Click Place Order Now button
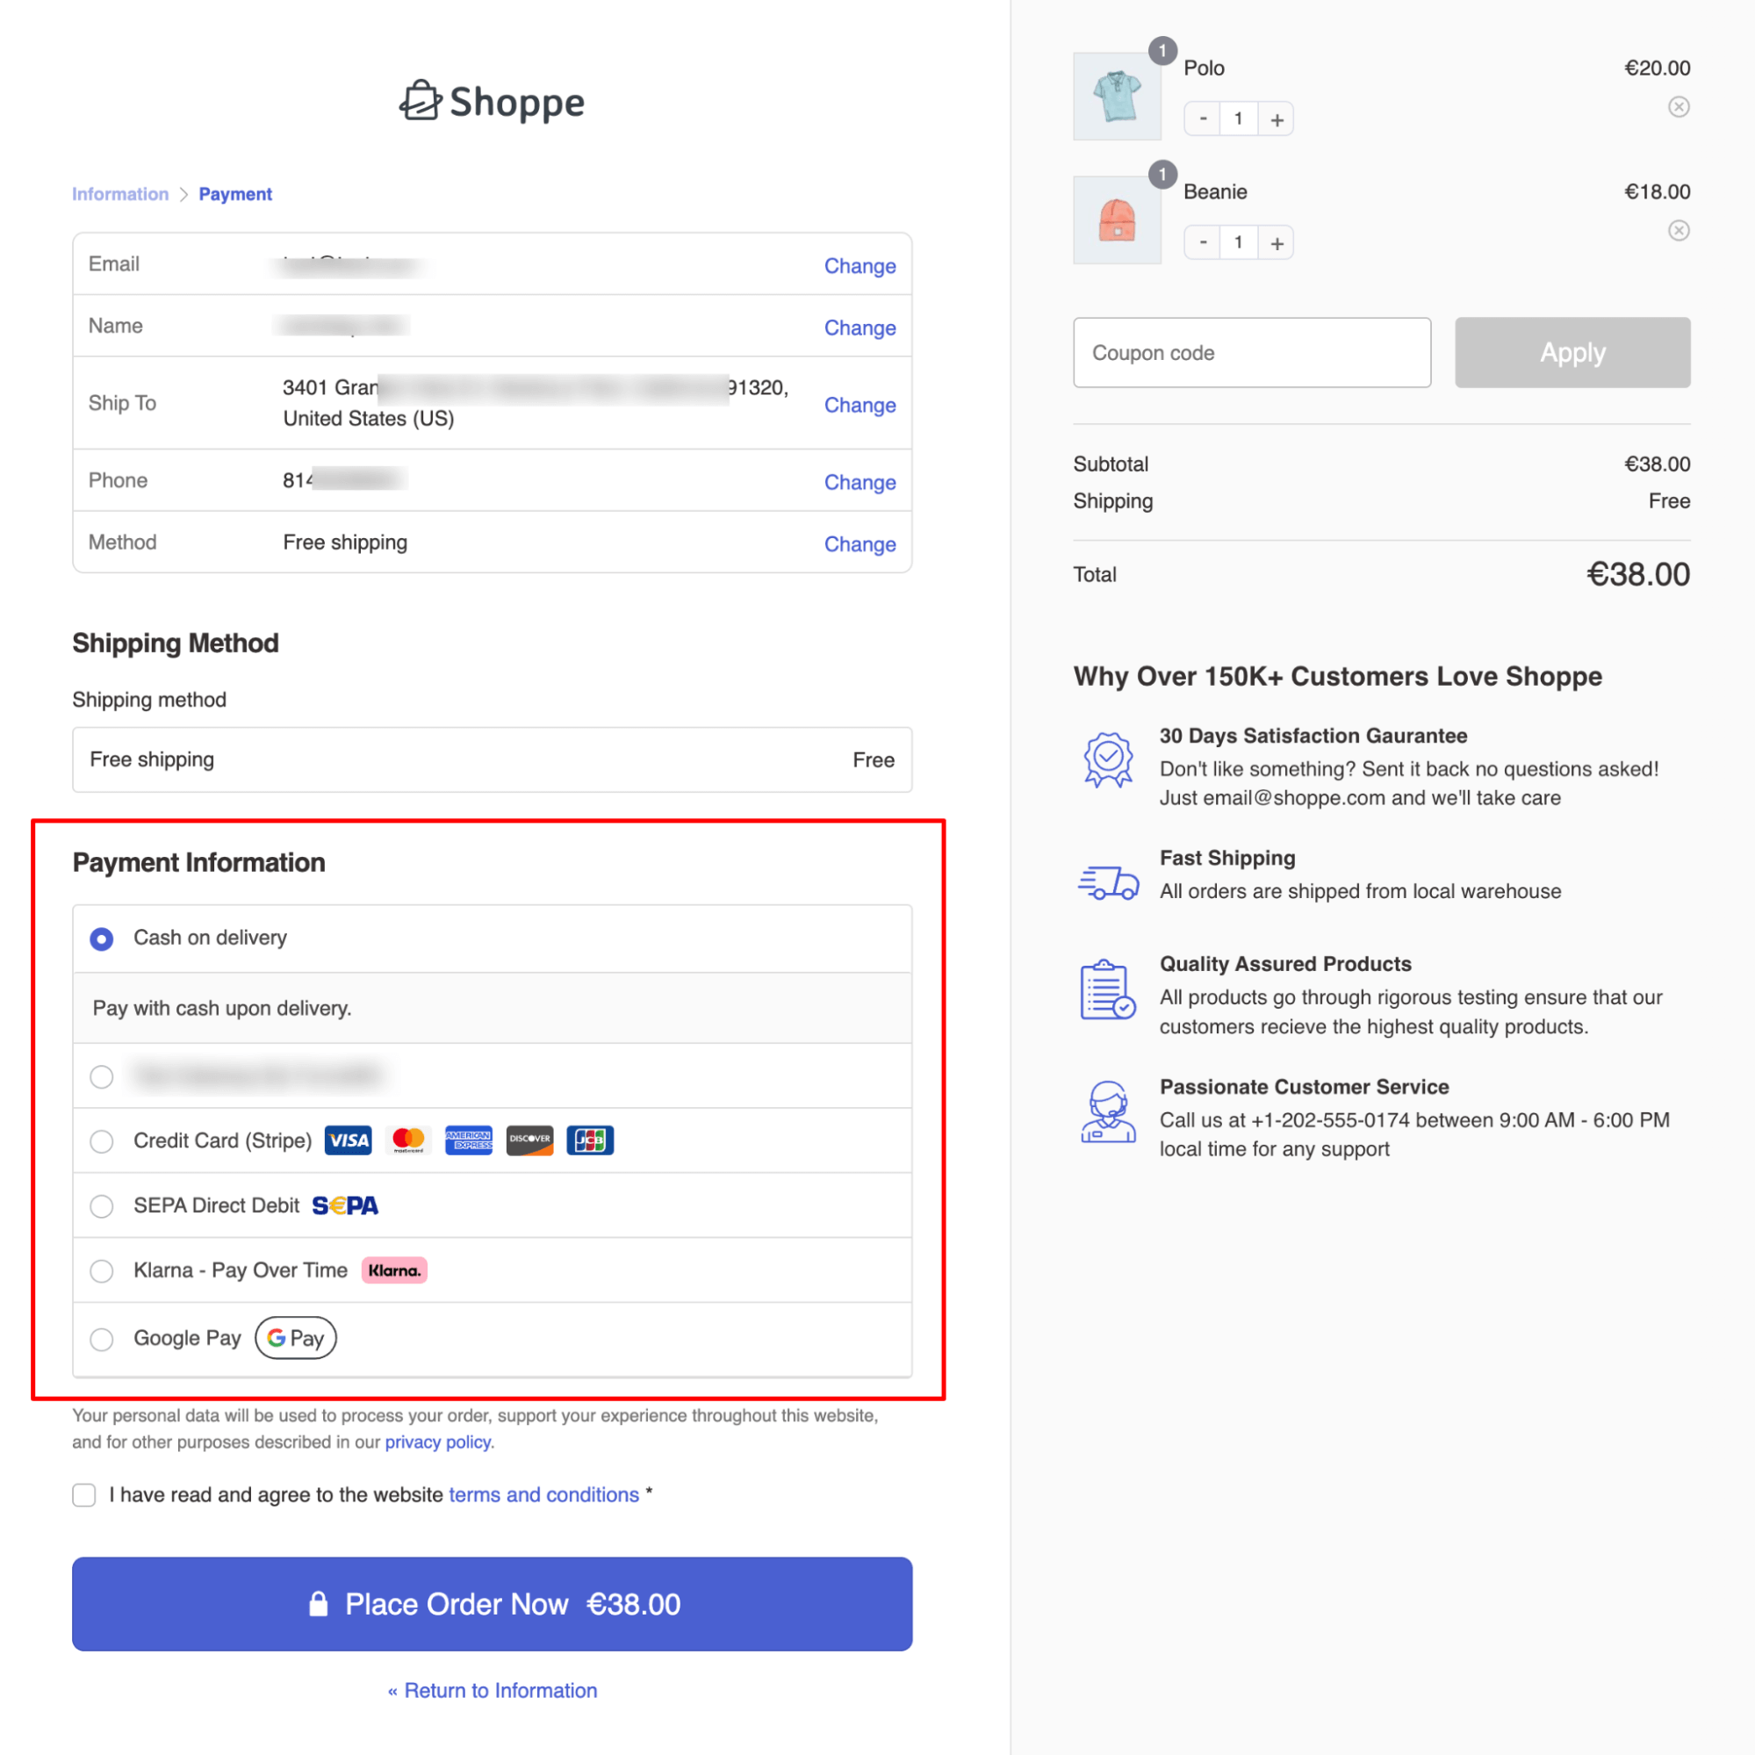The image size is (1755, 1755). click(x=492, y=1603)
